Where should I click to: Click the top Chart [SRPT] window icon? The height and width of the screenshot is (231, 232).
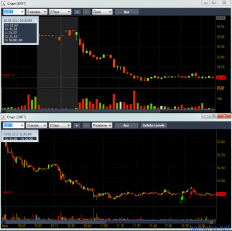point(4,4)
